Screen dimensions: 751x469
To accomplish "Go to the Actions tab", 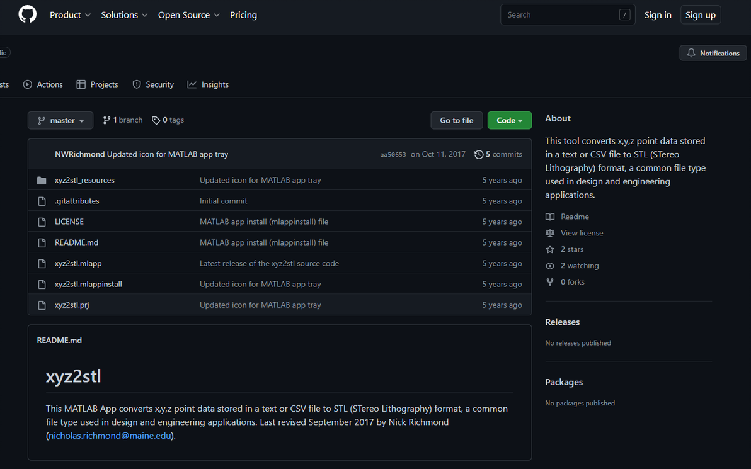I will click(43, 84).
